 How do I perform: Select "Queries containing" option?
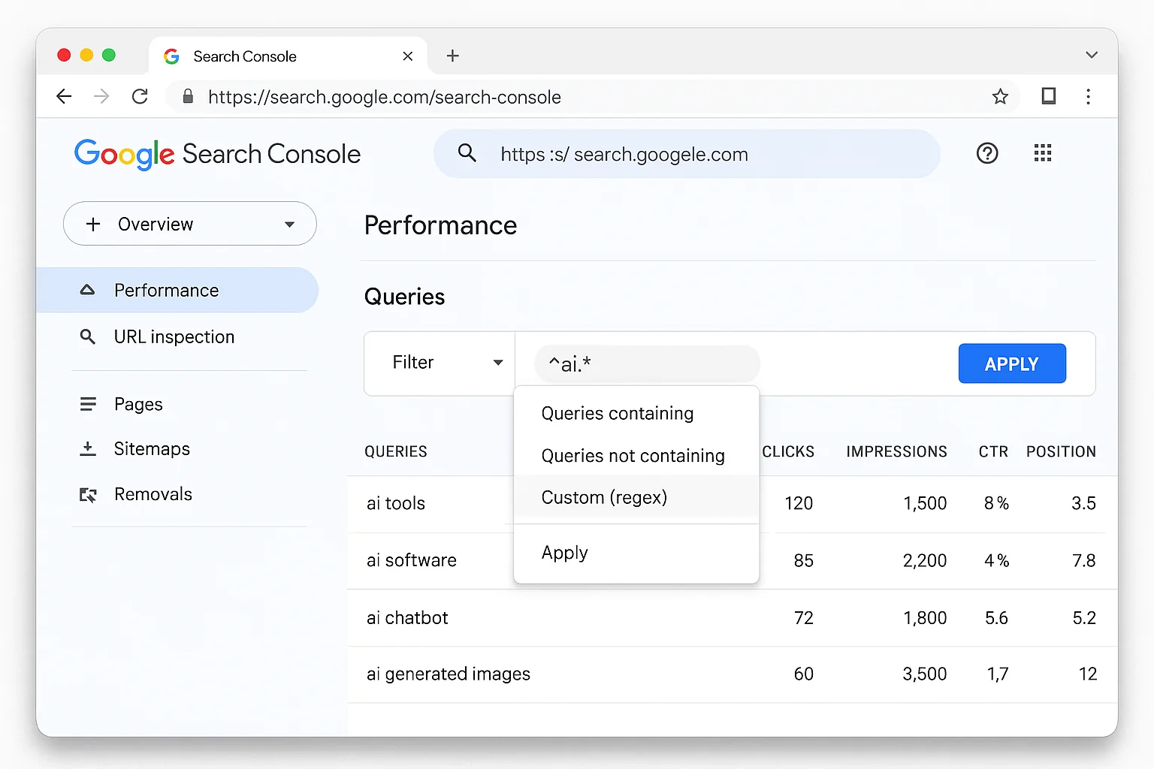click(x=617, y=414)
